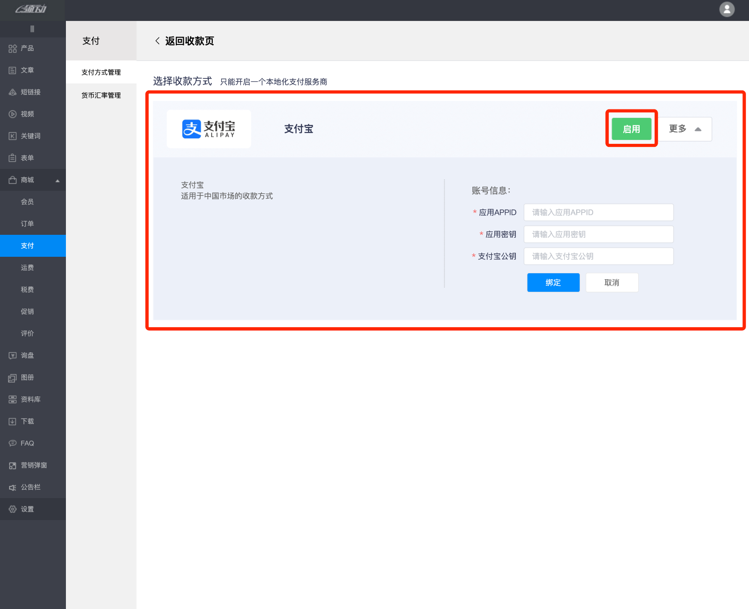Enable Alipay with the 启用 button

tap(631, 128)
